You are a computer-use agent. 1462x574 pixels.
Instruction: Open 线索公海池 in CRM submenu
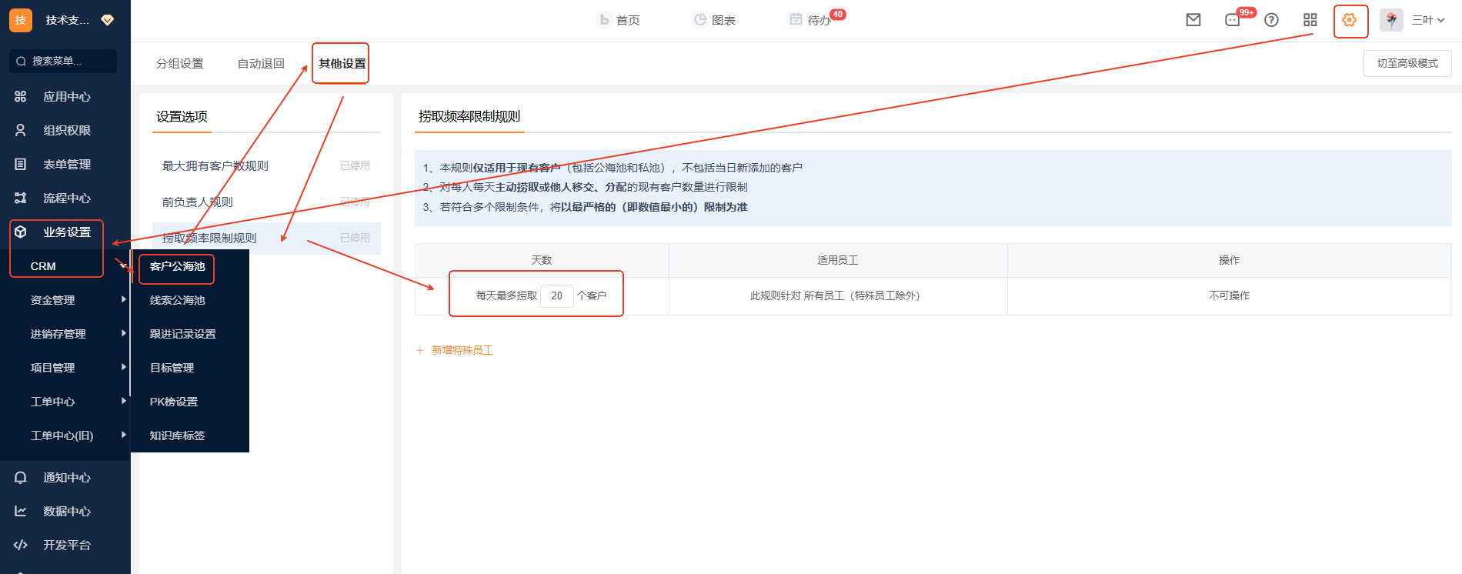coord(177,300)
